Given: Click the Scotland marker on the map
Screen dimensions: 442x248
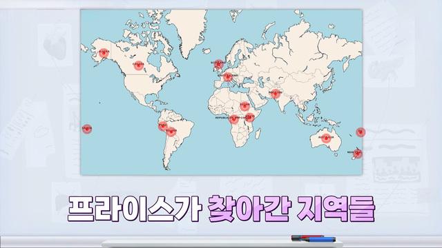Looking at the screenshot, I should click(x=218, y=64).
